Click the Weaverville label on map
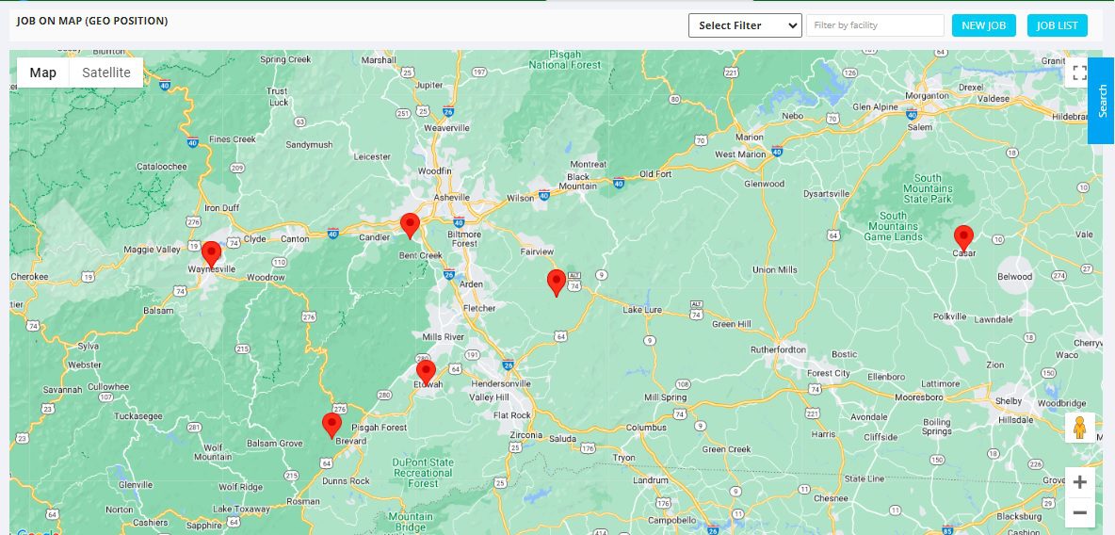1115x535 pixels. (x=446, y=127)
